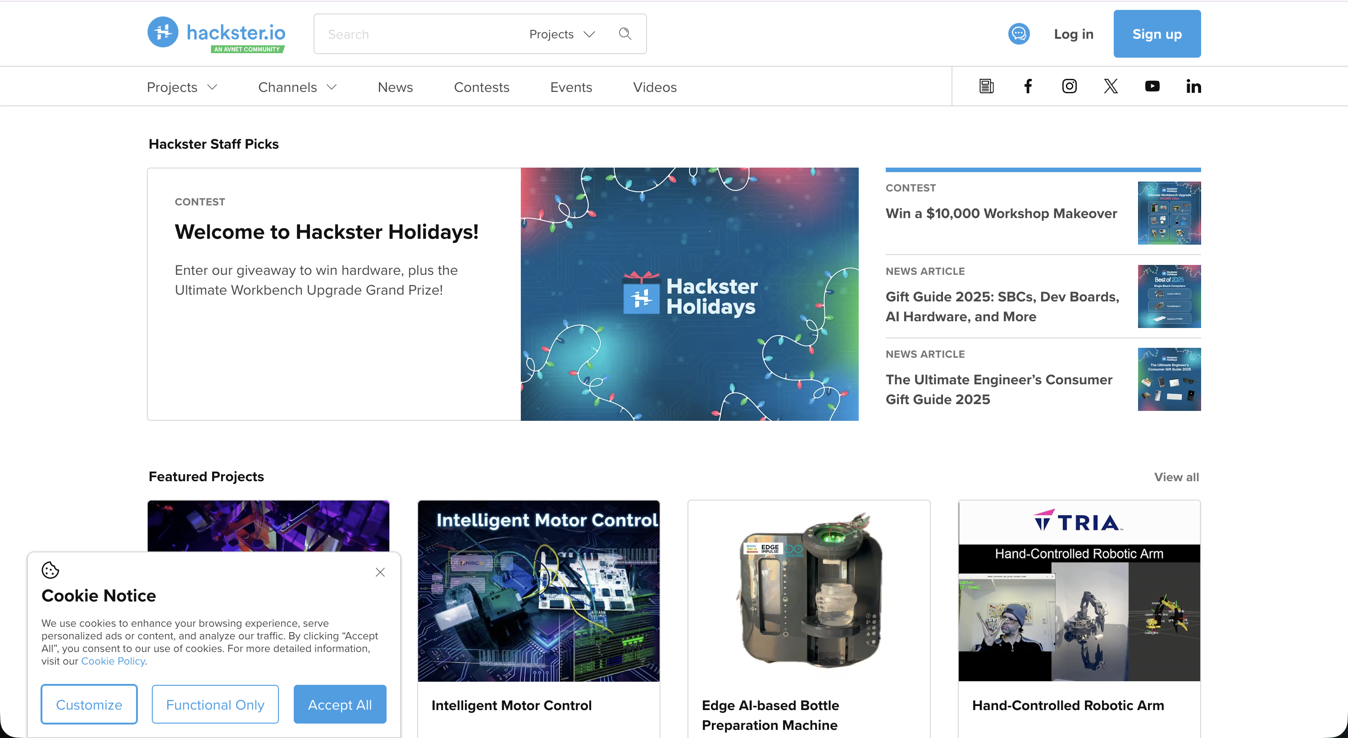Image resolution: width=1348 pixels, height=738 pixels.
Task: Click Workshop Makeover thumbnail image
Action: [x=1169, y=213]
